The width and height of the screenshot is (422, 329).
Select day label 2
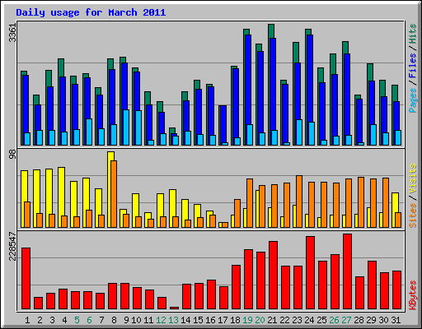40,320
